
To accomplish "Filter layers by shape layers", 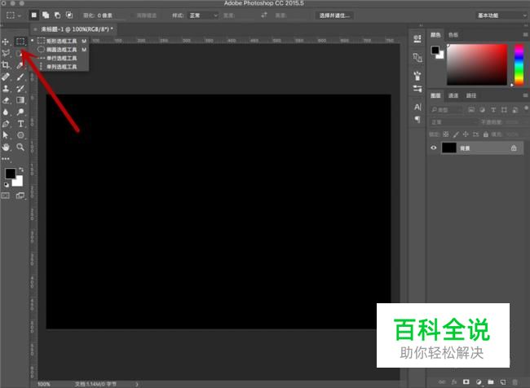I will [504, 110].
